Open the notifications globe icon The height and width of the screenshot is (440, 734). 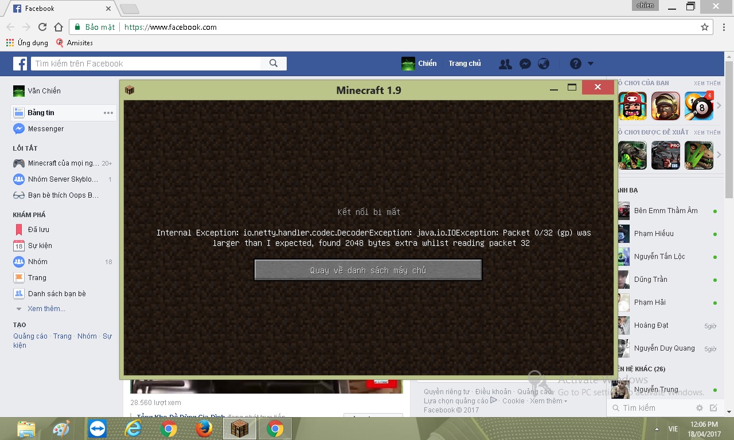(x=544, y=64)
